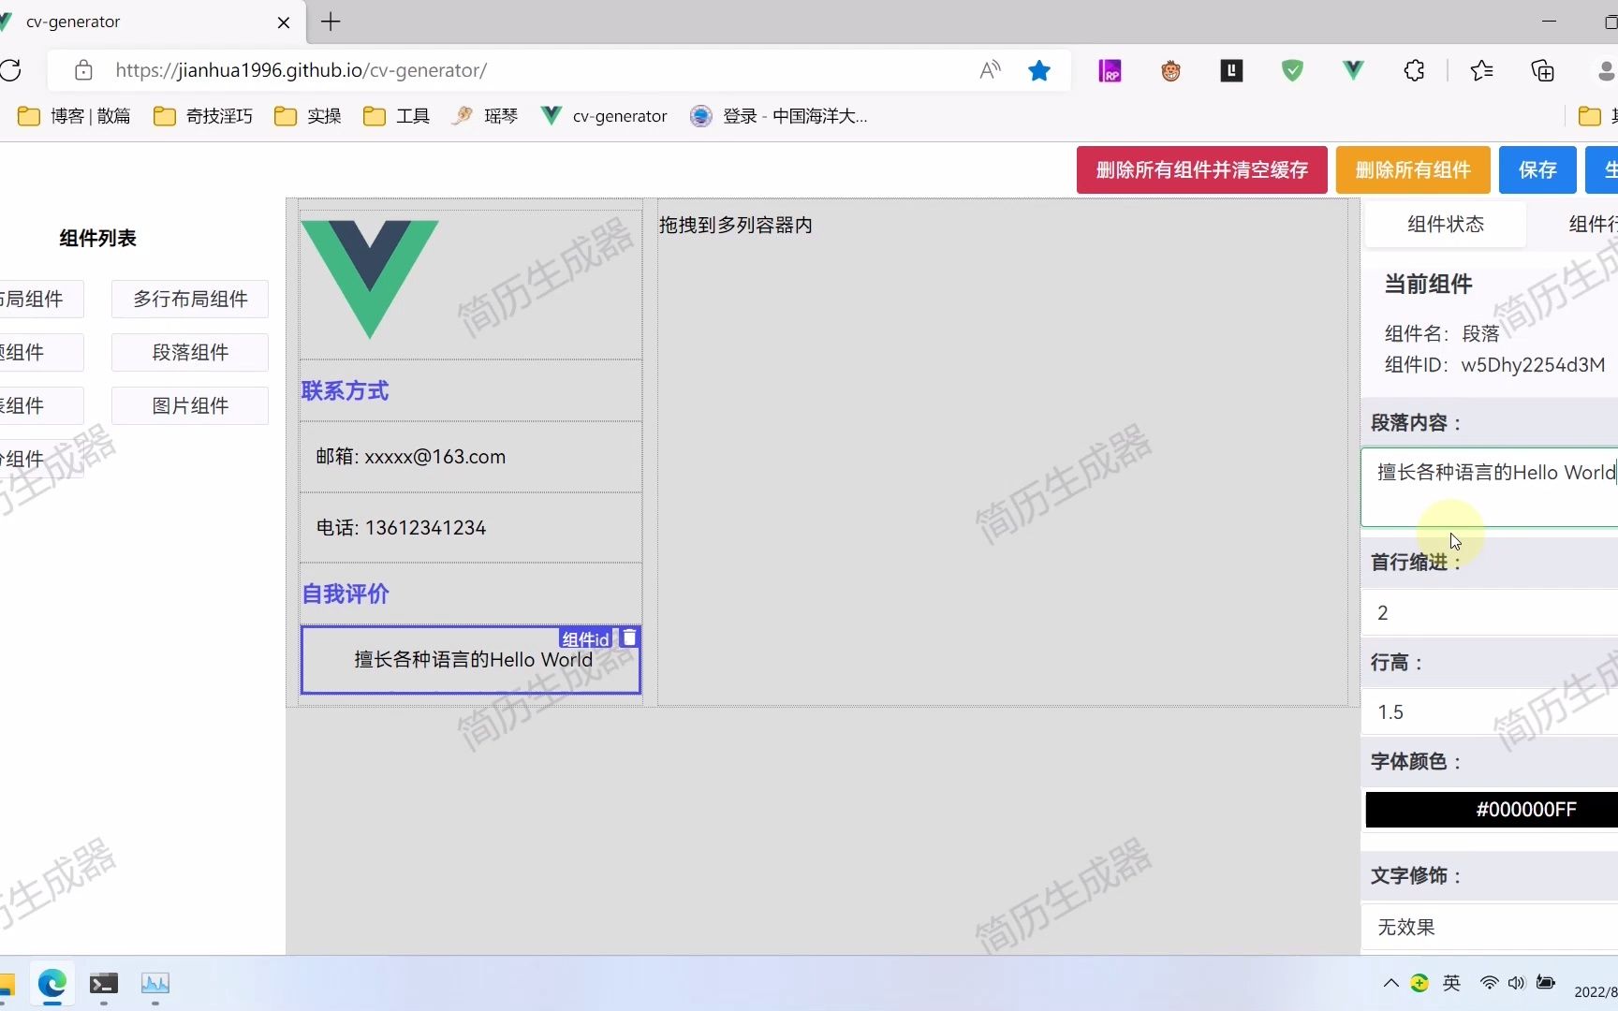Add a 多行布局组件 from component list
Screen dimensions: 1618x1011
tap(190, 300)
